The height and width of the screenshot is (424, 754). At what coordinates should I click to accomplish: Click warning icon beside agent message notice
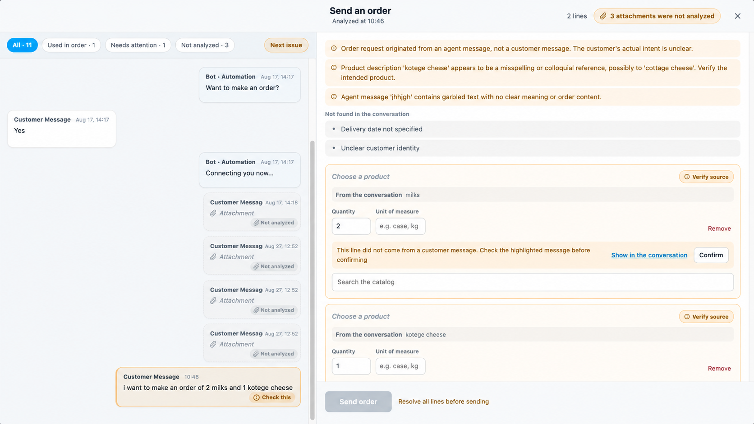point(334,48)
